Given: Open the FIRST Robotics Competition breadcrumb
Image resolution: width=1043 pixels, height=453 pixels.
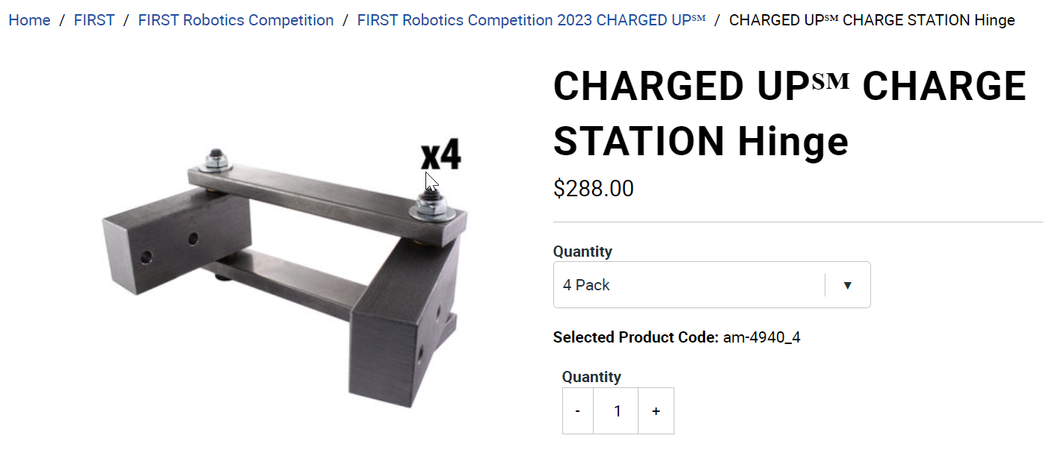Looking at the screenshot, I should [236, 20].
